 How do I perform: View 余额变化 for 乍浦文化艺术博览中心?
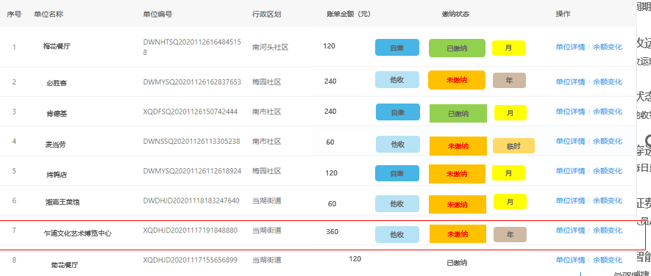608,230
